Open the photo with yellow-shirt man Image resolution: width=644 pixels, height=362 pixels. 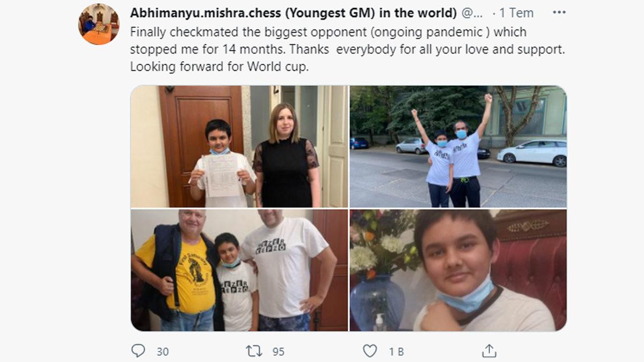[239, 270]
